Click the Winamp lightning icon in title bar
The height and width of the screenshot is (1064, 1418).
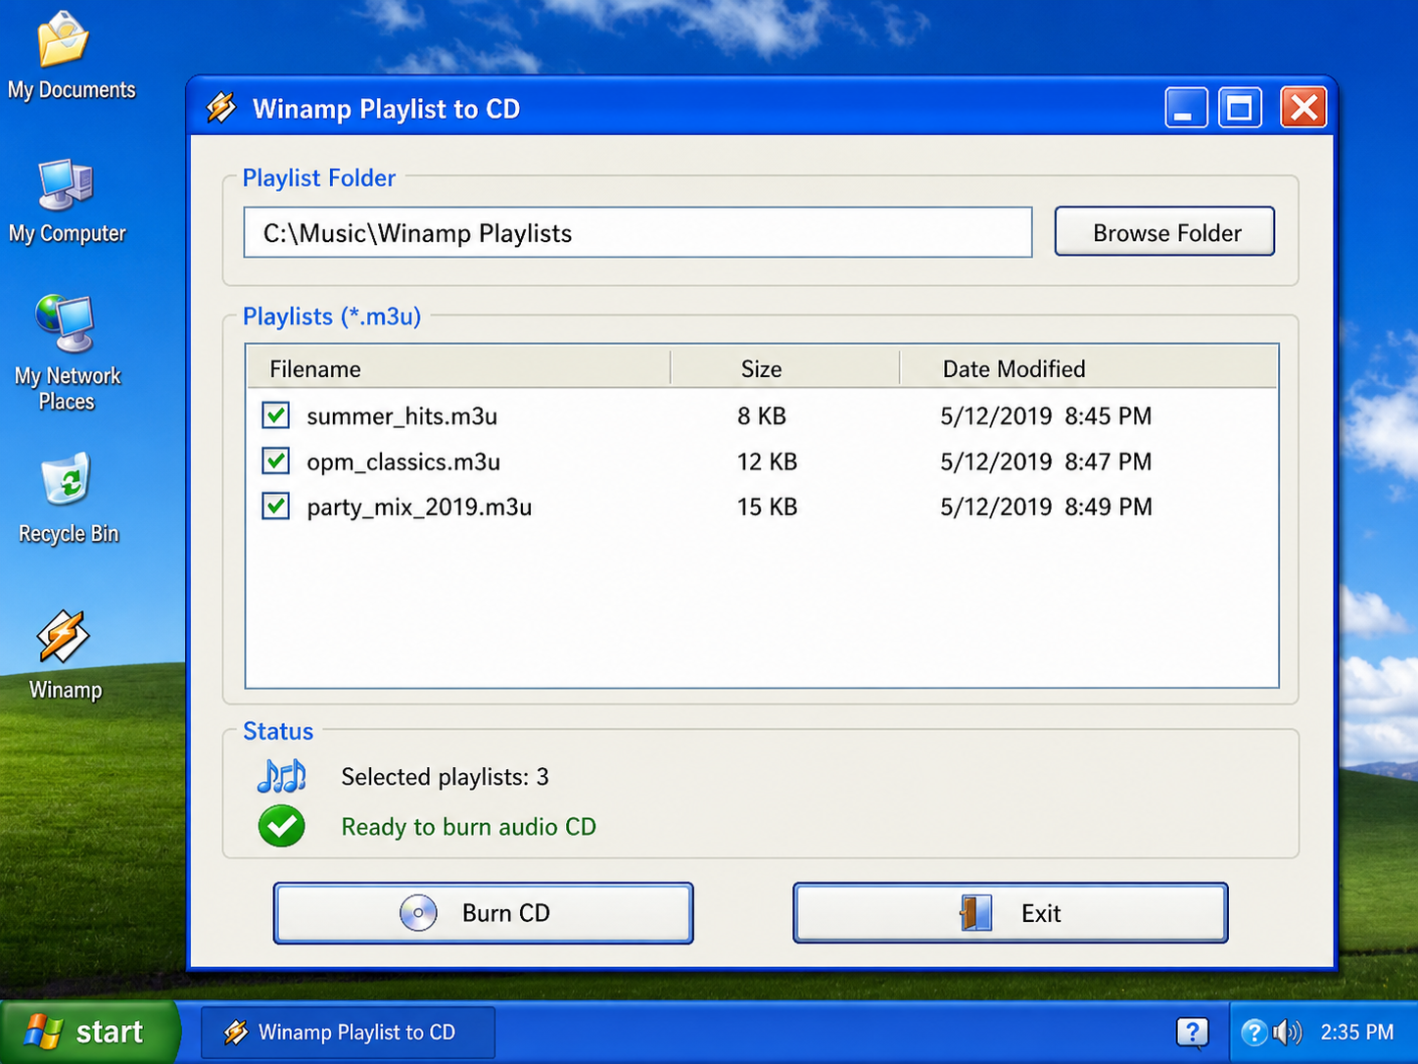pos(221,108)
